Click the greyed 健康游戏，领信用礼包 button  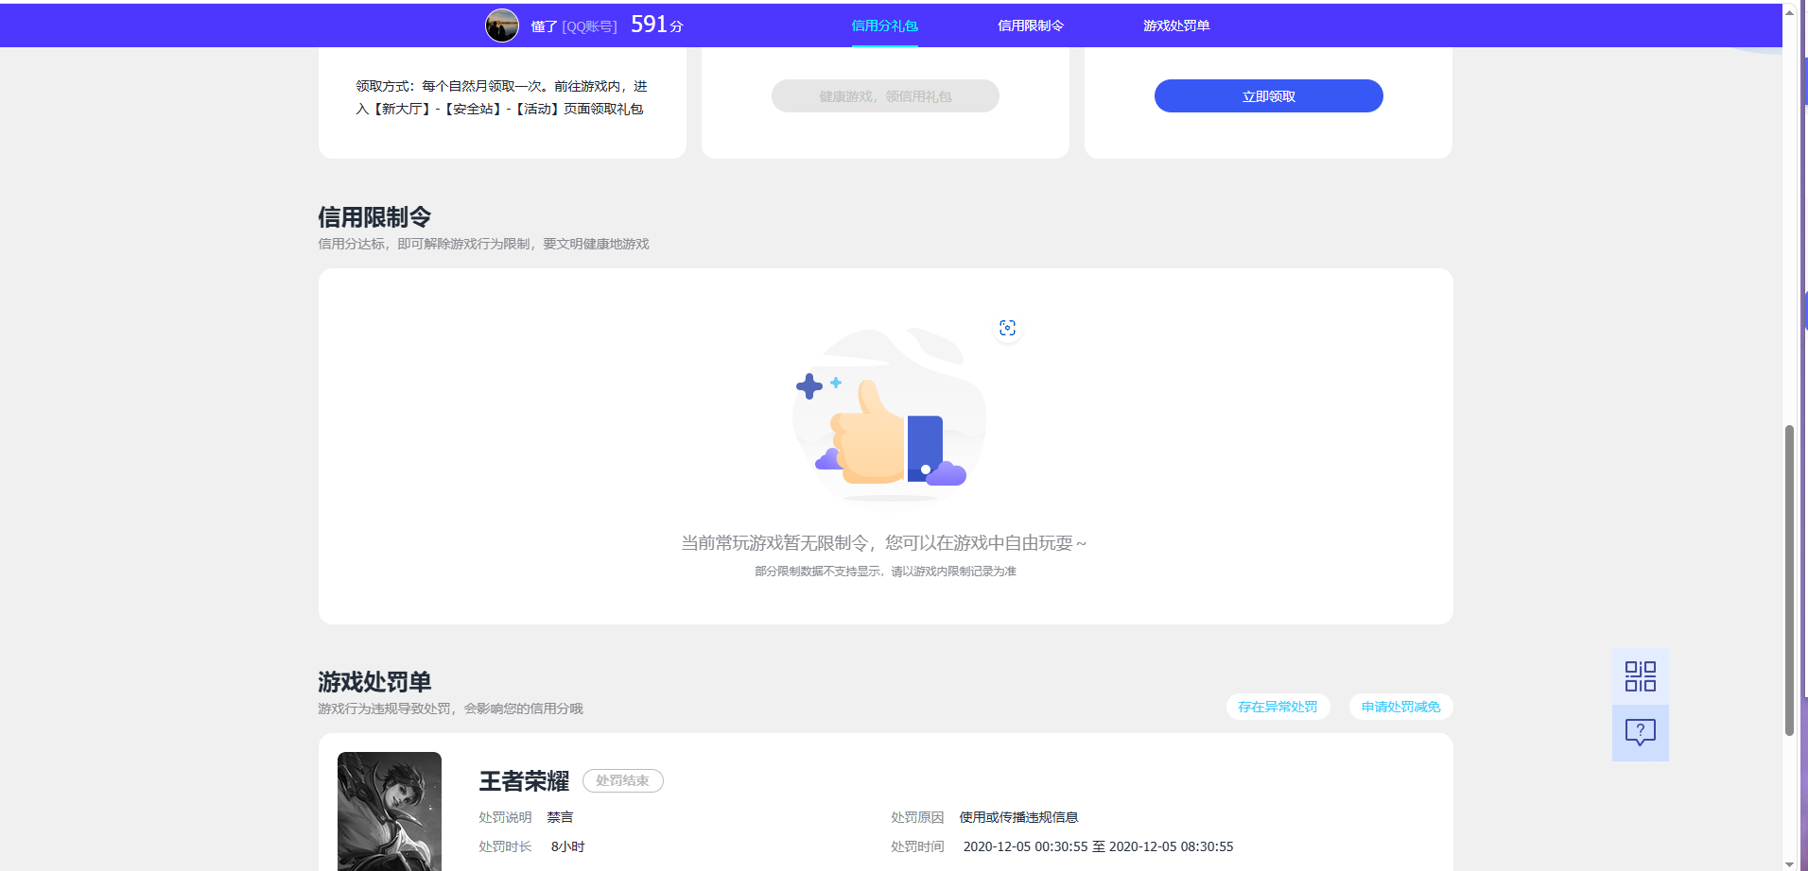tap(885, 96)
